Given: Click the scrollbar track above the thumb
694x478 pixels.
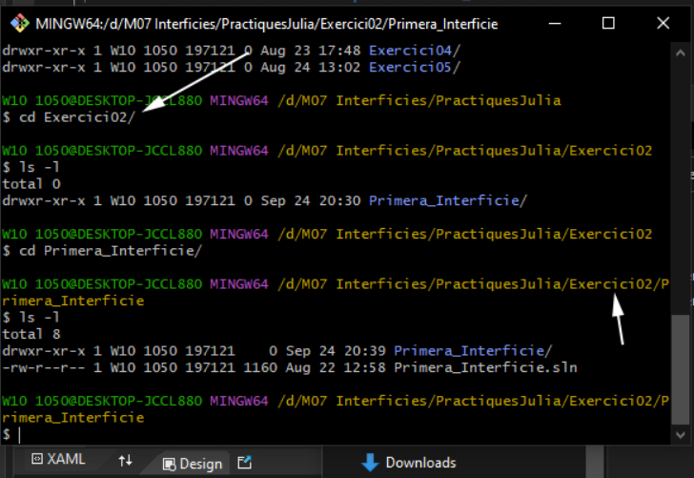Looking at the screenshot, I should tap(679, 191).
